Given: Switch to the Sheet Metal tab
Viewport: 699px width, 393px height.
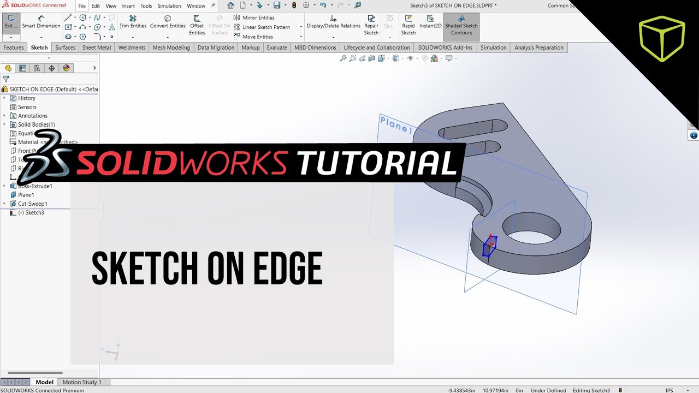Looking at the screenshot, I should 97,47.
